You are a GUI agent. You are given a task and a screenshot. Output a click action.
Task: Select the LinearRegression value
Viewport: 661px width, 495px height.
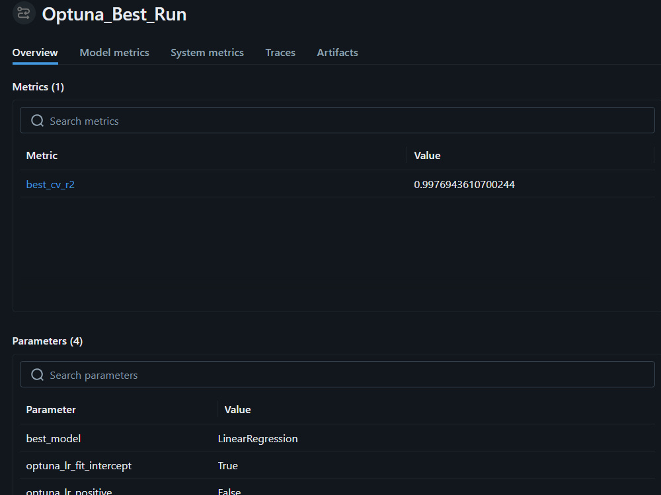click(258, 439)
